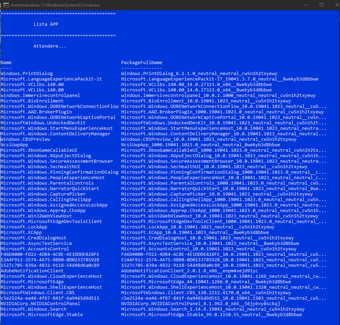
Task: Select 'E2A4F912-2574-4A75-9BB0-0D023378592B' in the Name column
Action: click(x=50, y=260)
